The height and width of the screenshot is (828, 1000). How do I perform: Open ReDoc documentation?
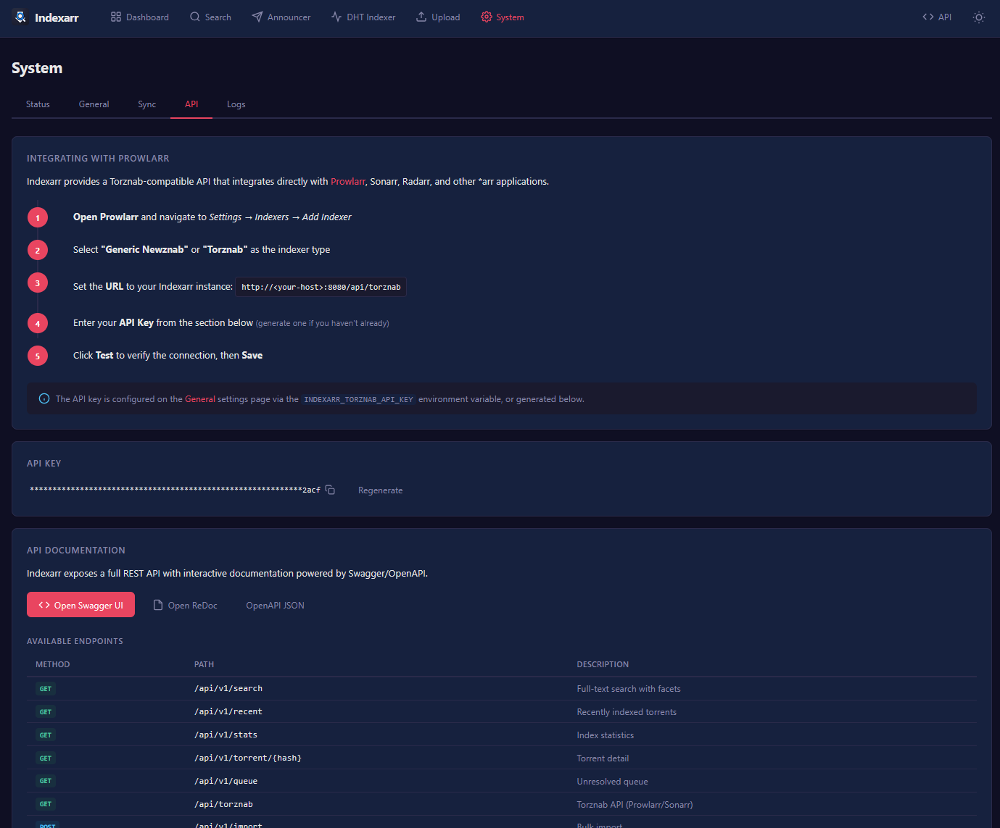(x=186, y=605)
